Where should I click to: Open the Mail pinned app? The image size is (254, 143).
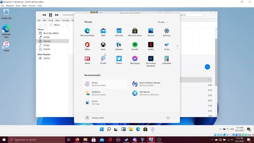(103, 32)
